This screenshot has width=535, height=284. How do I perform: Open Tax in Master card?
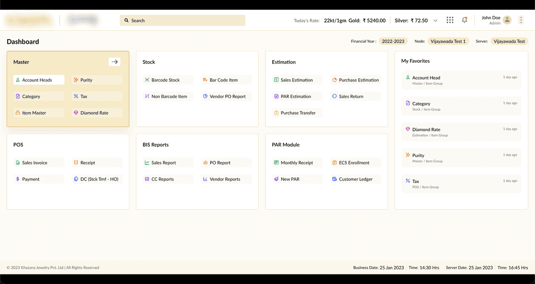[x=97, y=96]
